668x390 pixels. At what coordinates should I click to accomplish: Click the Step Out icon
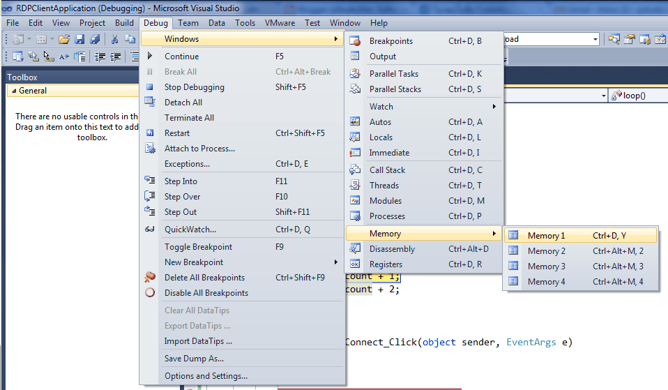149,211
